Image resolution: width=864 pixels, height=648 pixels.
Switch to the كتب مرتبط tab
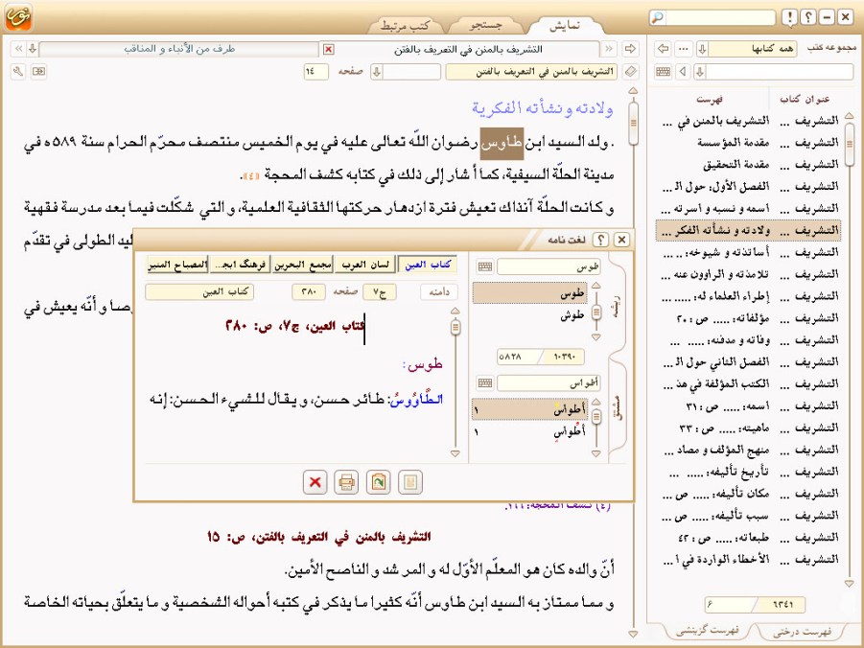pyautogui.click(x=405, y=25)
